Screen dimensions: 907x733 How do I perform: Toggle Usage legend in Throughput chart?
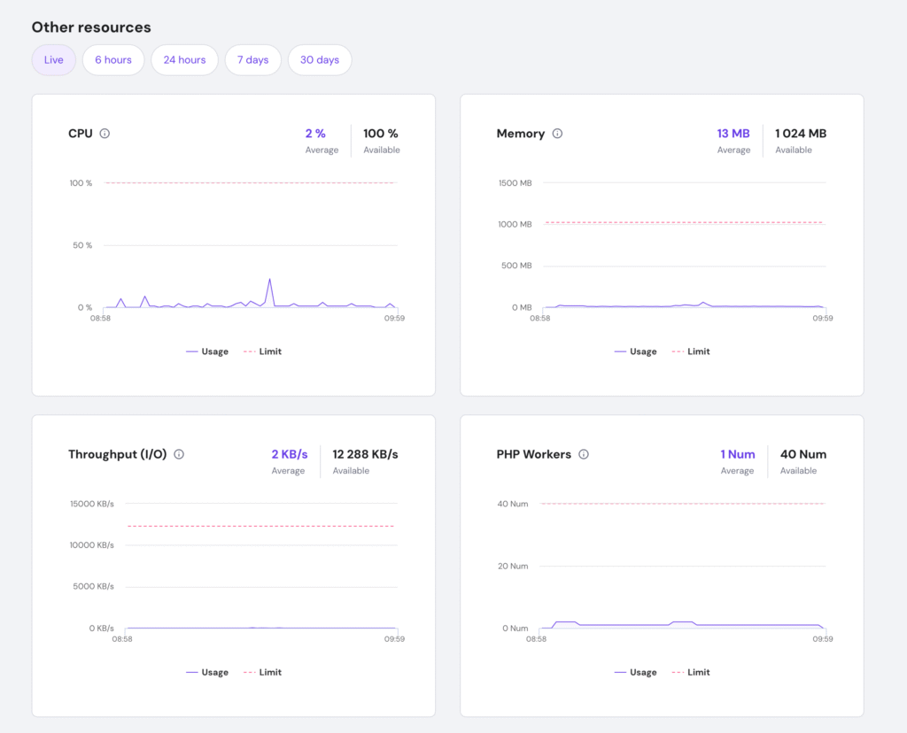point(207,672)
